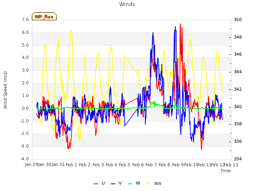Click the 6.0 left axis value
This screenshot has width=255, height=191.
[x=25, y=33]
